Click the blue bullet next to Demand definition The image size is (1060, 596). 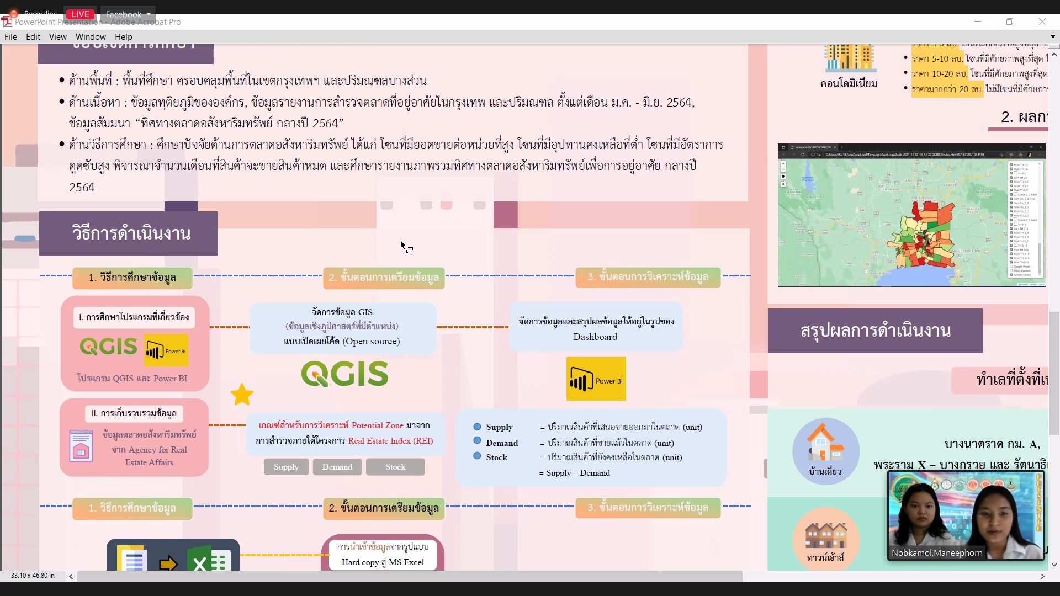pyautogui.click(x=477, y=440)
